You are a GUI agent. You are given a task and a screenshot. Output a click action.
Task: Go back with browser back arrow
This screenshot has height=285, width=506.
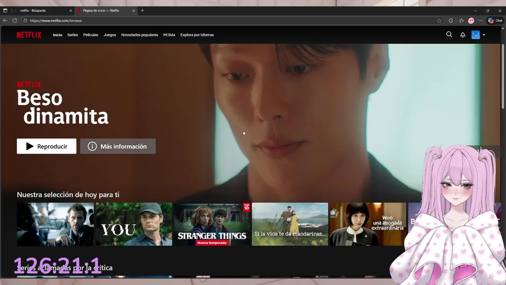(x=5, y=21)
